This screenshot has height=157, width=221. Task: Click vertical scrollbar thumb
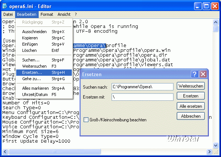point(215,29)
